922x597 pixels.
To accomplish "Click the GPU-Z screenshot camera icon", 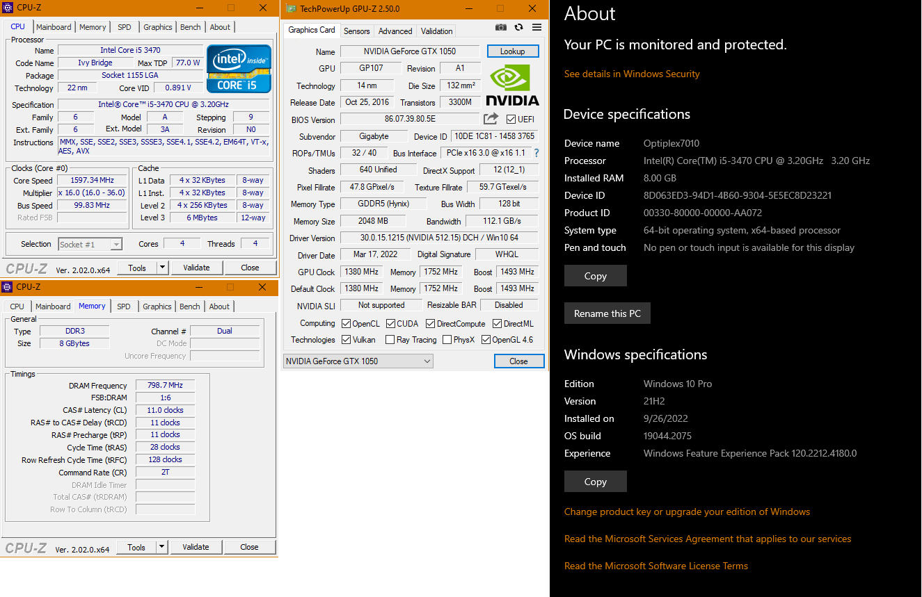I will point(501,27).
